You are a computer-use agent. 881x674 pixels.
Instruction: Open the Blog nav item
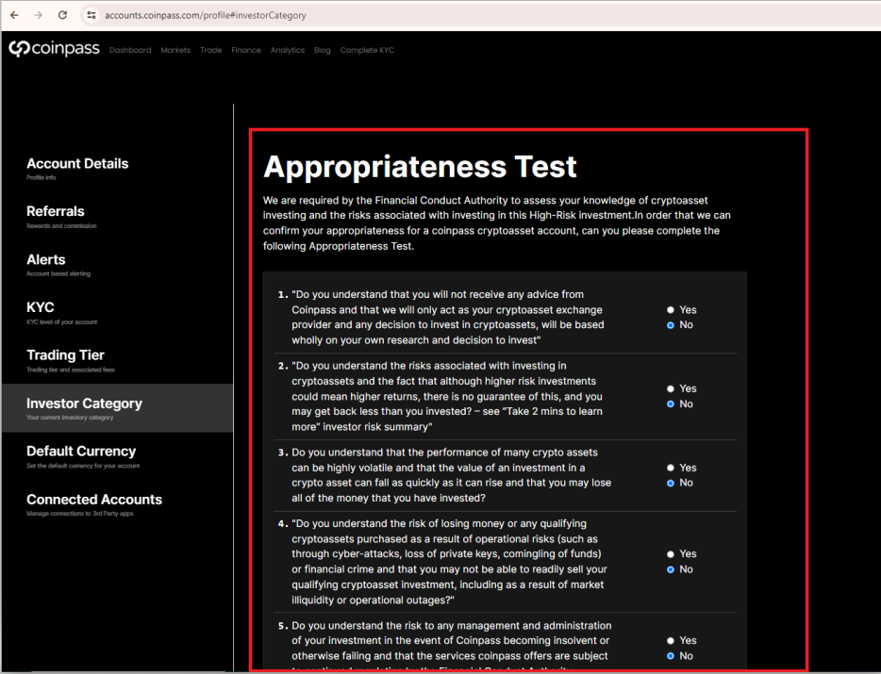322,50
